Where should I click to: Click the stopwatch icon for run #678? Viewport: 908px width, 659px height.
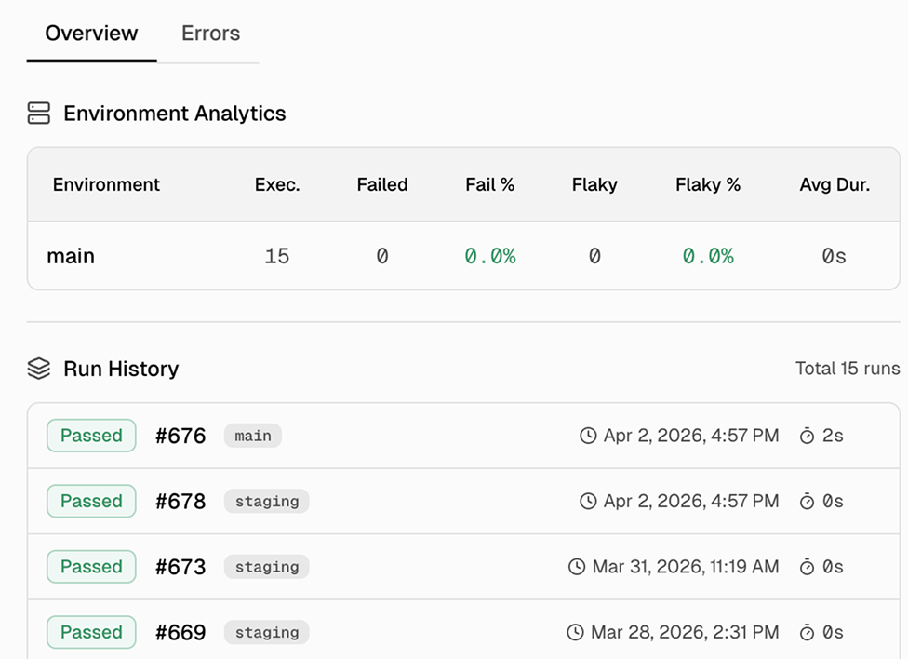(x=807, y=501)
